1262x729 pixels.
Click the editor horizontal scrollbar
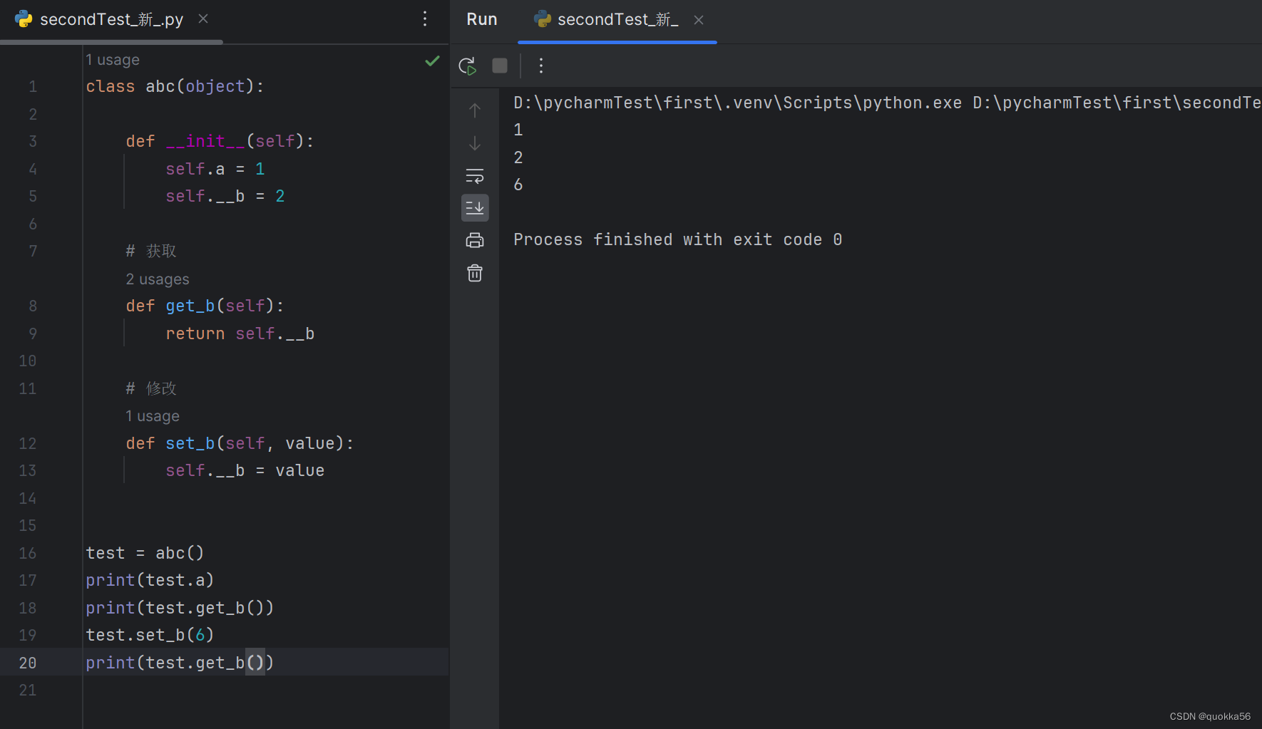[x=111, y=42]
